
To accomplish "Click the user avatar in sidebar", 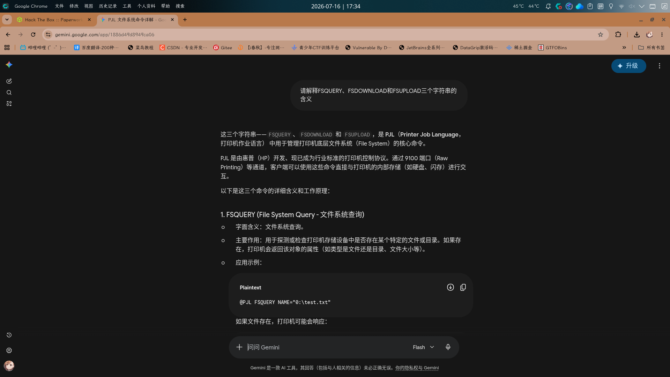I will (x=9, y=366).
